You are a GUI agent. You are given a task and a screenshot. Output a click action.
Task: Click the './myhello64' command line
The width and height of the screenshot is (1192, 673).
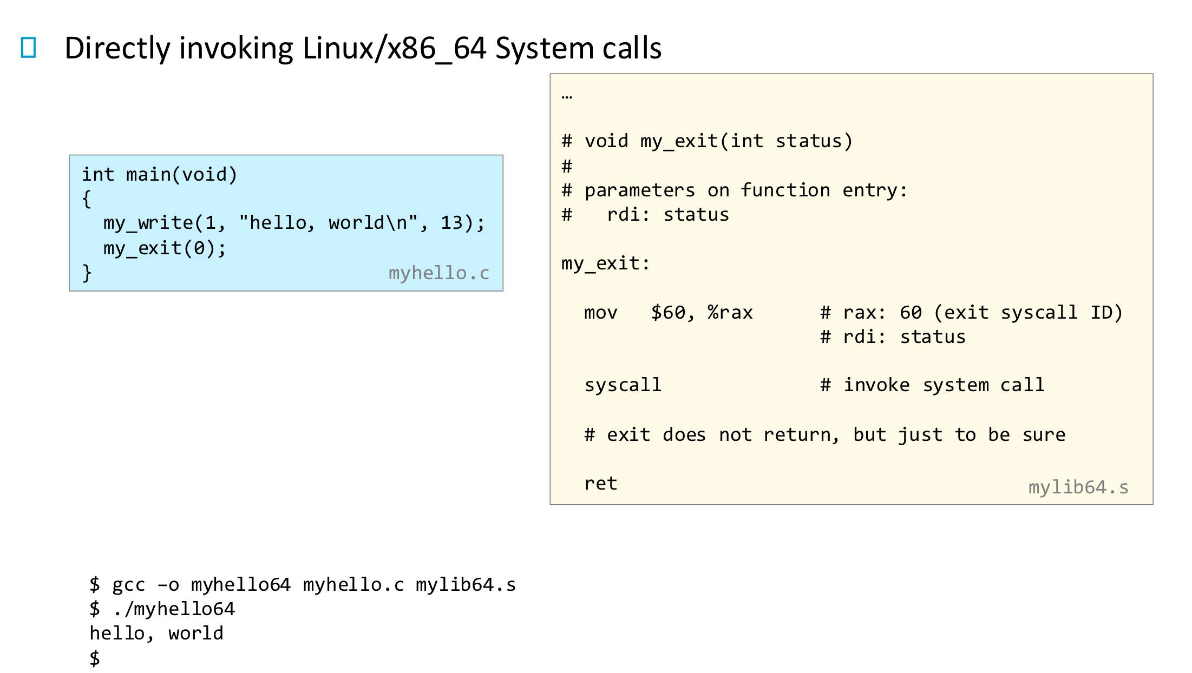click(x=162, y=609)
